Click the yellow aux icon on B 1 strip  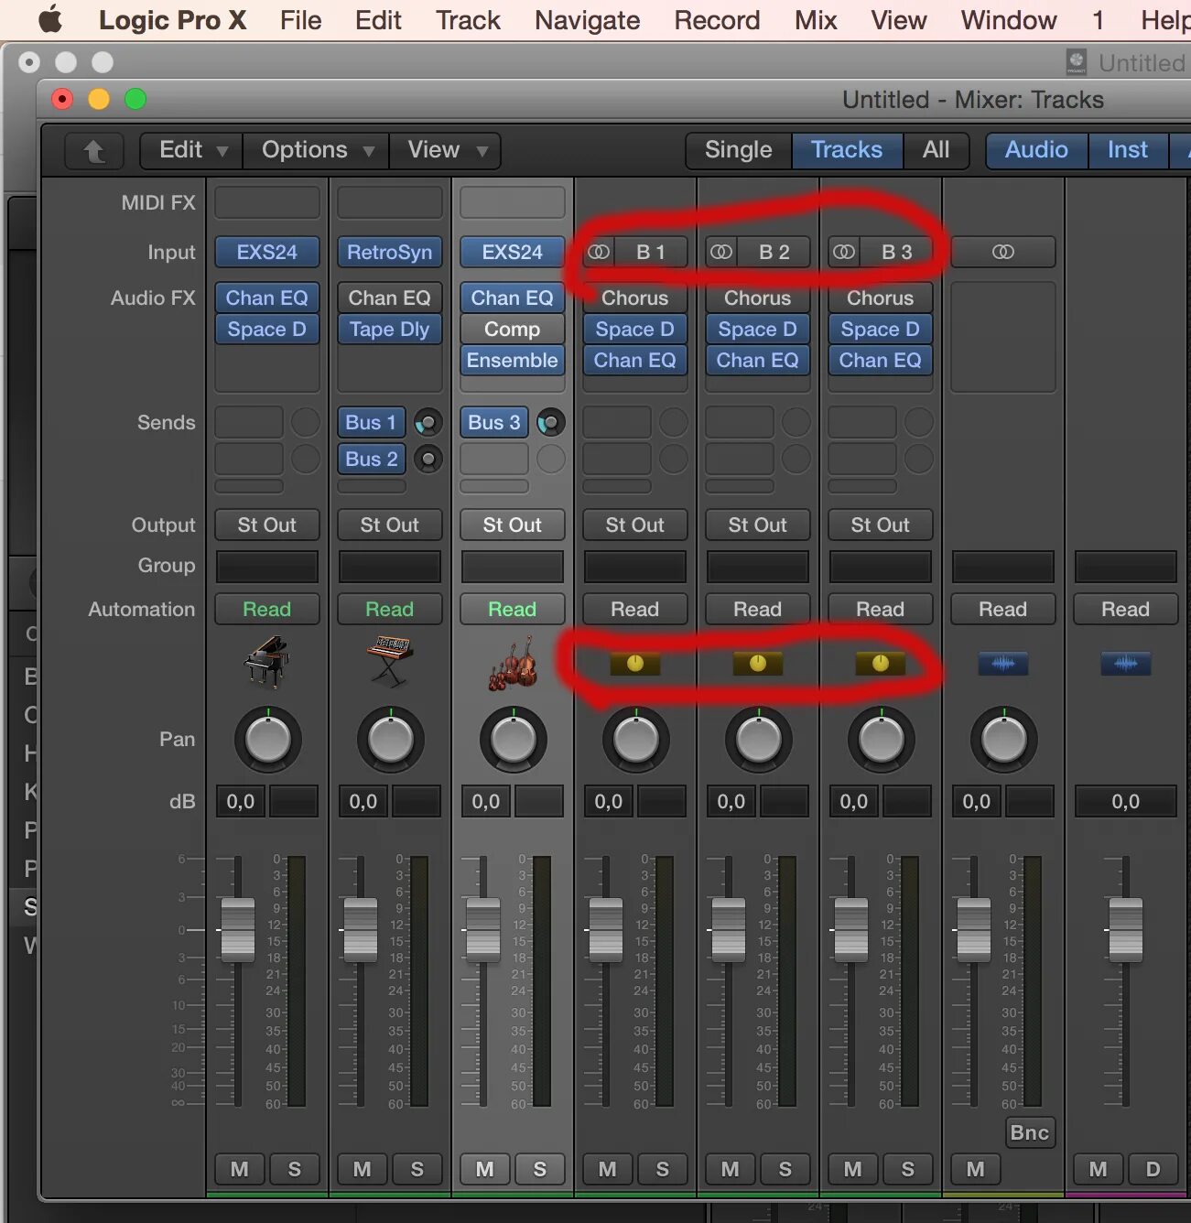(x=635, y=664)
